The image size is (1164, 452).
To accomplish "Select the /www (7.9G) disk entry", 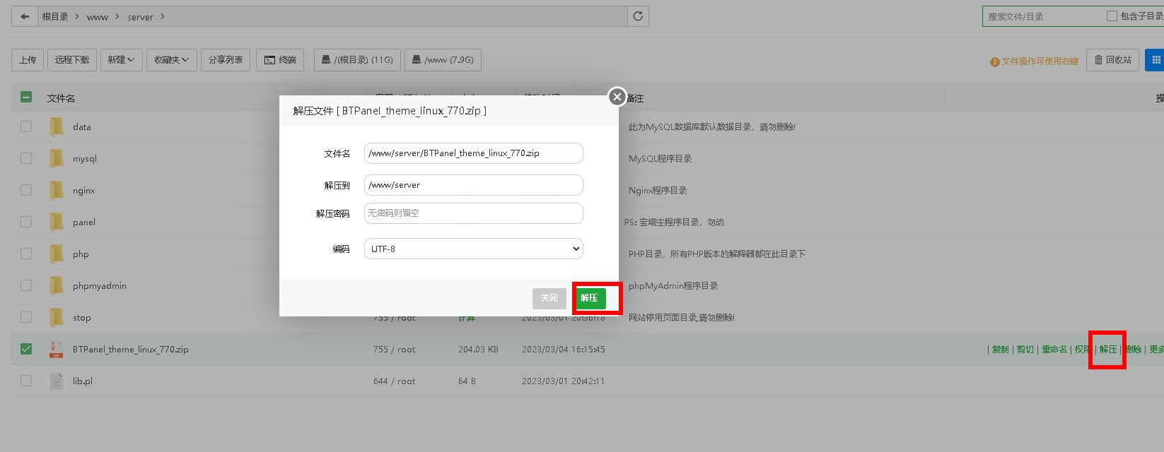I will point(443,60).
